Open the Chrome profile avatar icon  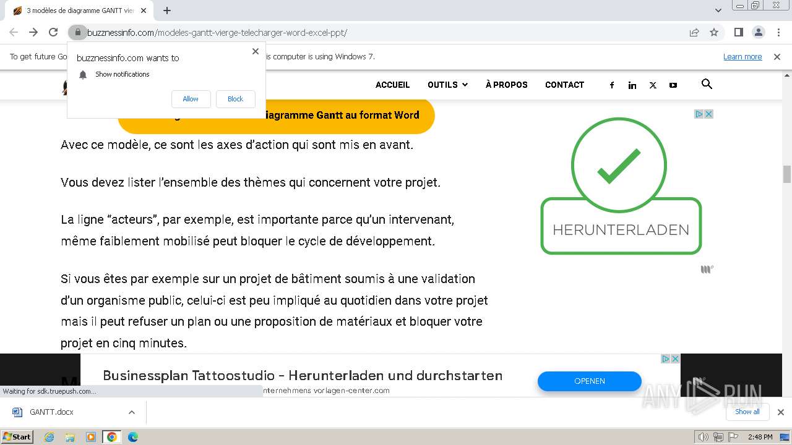point(758,33)
